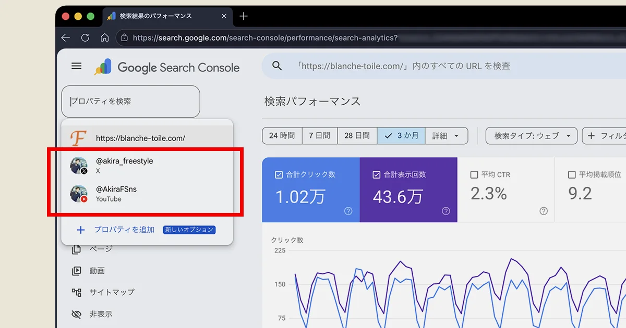Click help icon on 合計表示回数 card
The height and width of the screenshot is (328, 626).
[446, 211]
